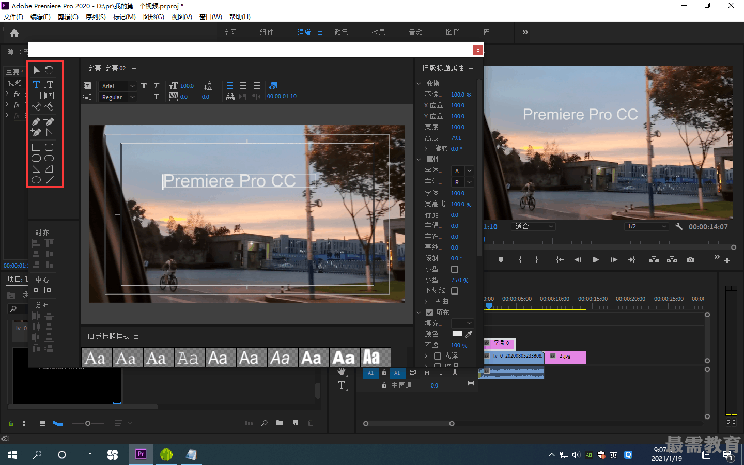Enable the sheen (光泽) checkbox
Image resolution: width=744 pixels, height=465 pixels.
click(438, 356)
